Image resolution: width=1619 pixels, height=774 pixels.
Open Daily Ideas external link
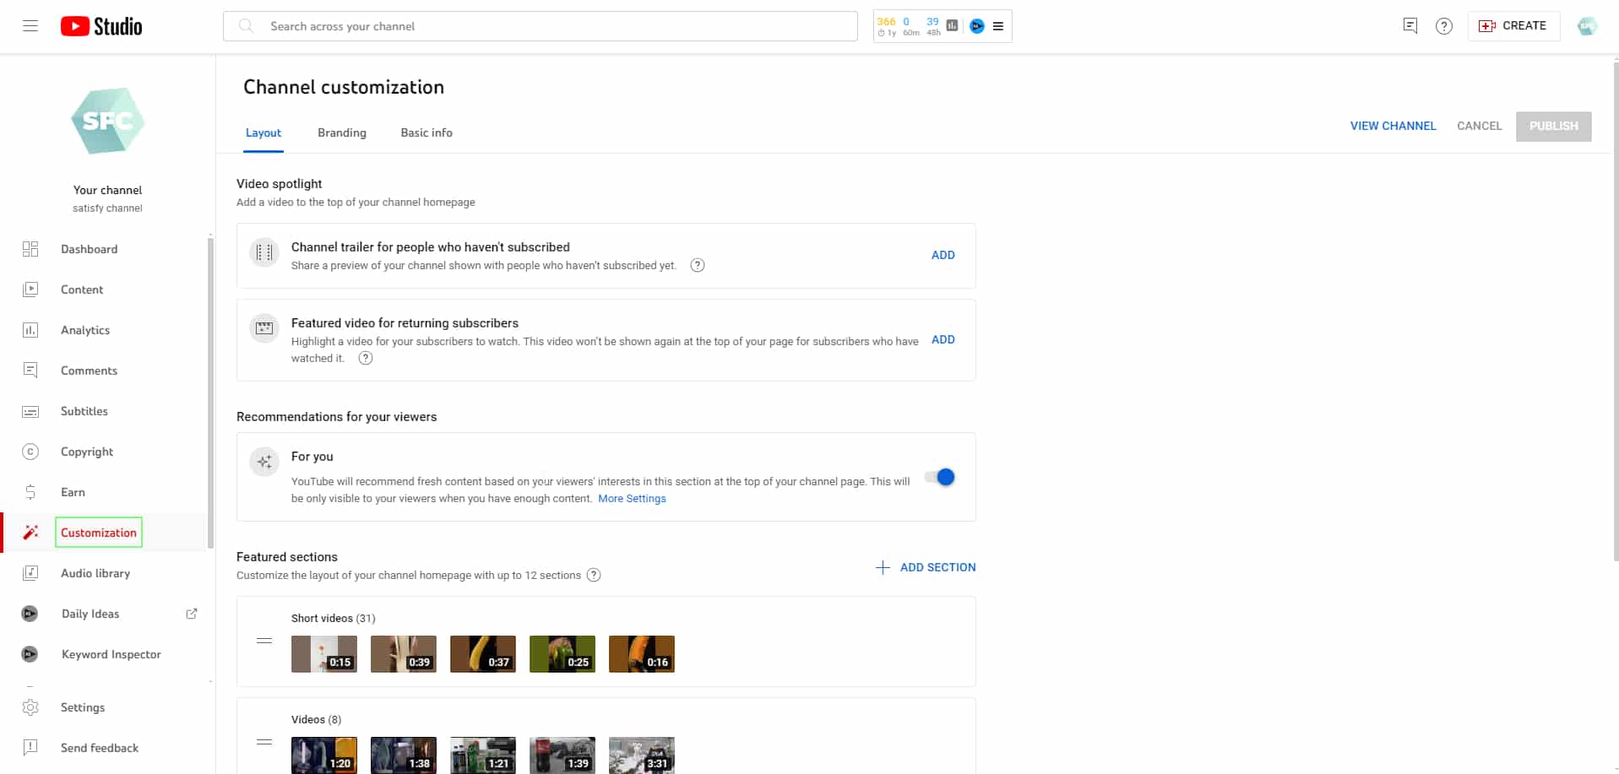192,614
